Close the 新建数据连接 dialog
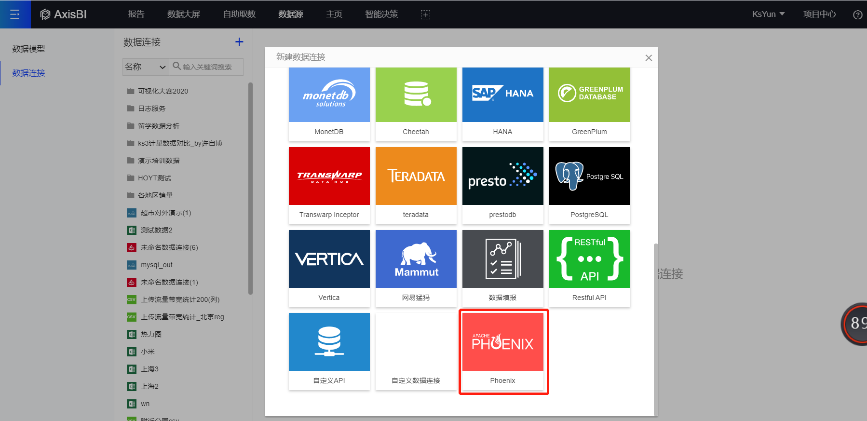The image size is (867, 421). pos(649,58)
